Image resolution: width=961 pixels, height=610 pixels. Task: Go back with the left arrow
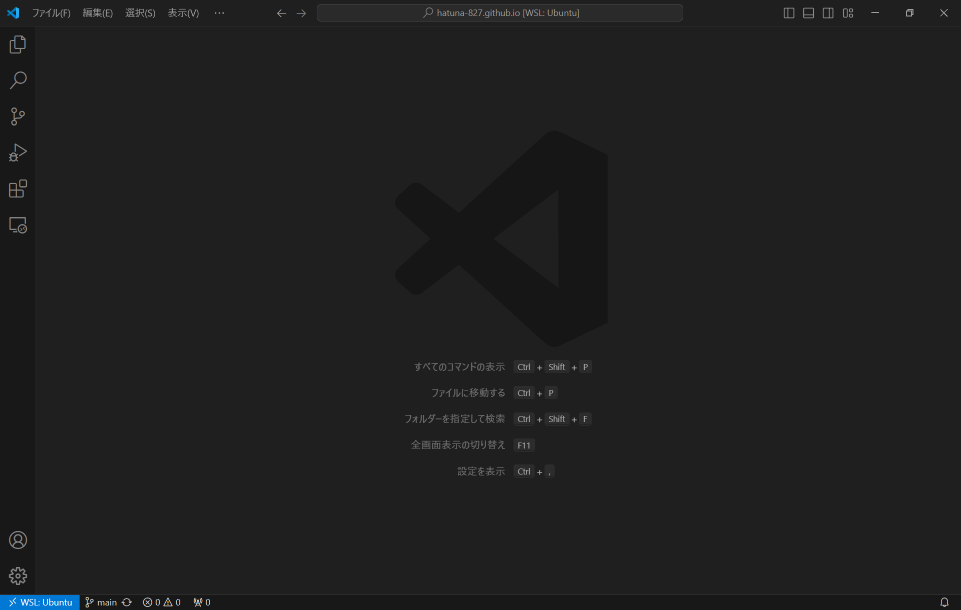[x=281, y=13]
